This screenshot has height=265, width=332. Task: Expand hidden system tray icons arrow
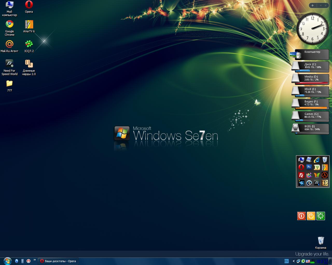(x=294, y=261)
